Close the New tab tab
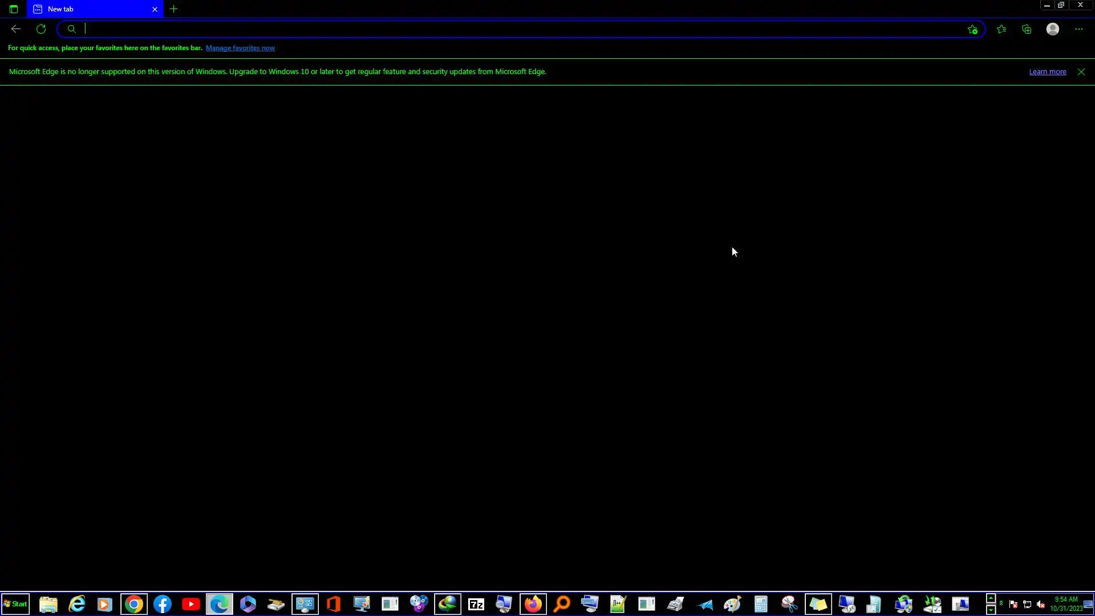1095x616 pixels. pyautogui.click(x=155, y=9)
